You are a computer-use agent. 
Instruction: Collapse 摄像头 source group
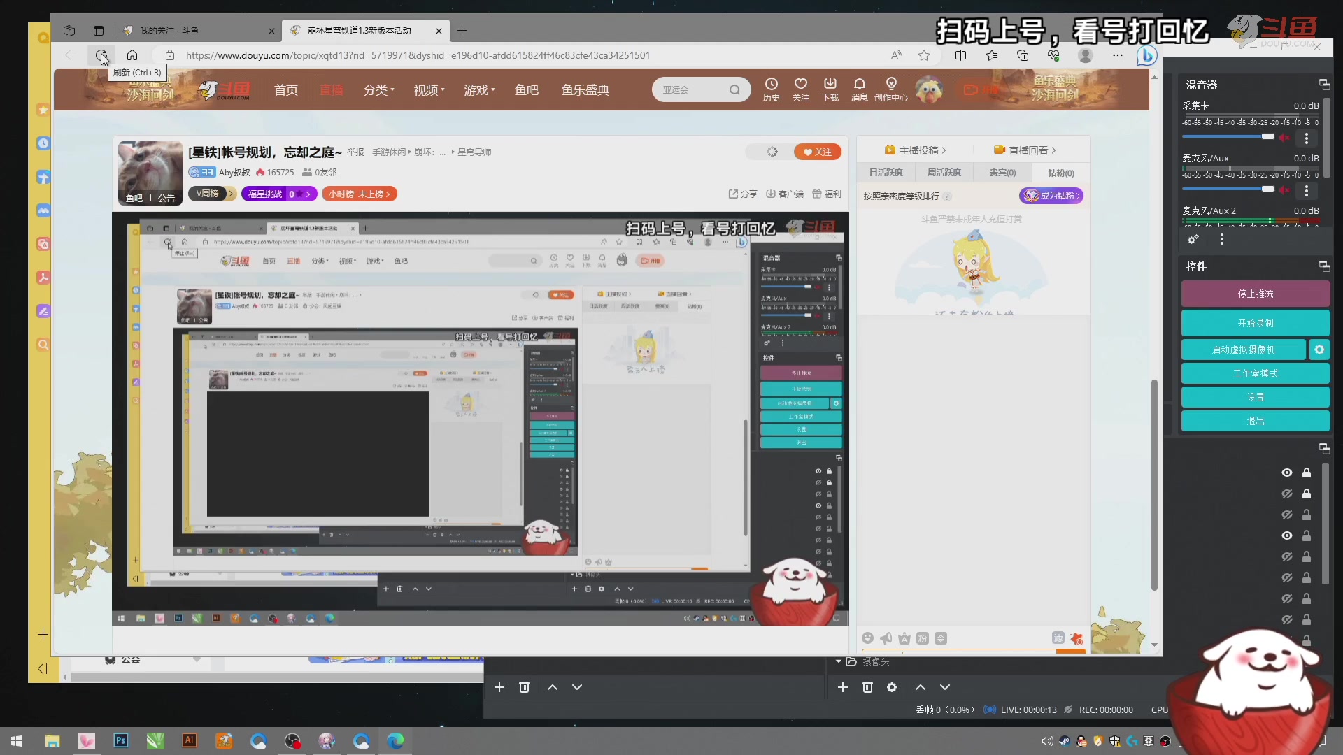[839, 661]
